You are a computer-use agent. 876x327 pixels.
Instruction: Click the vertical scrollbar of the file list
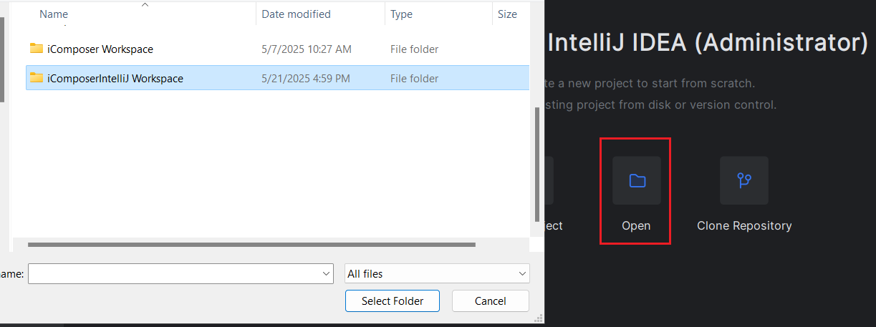[x=537, y=165]
